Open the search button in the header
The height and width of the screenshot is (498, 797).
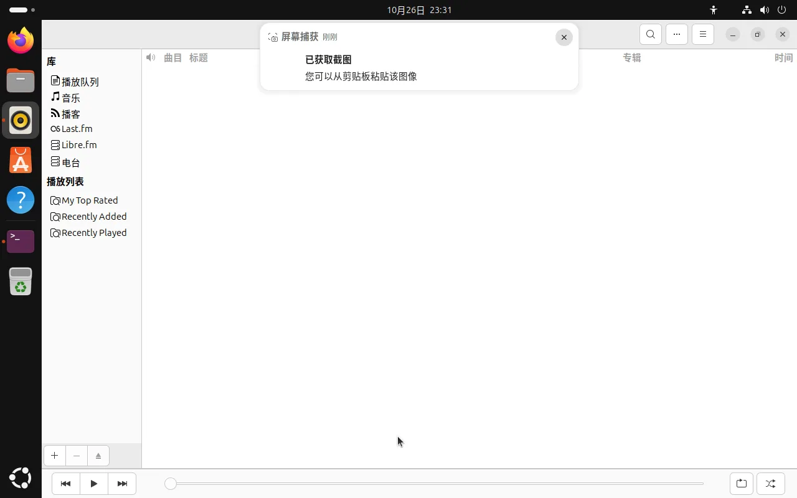pyautogui.click(x=650, y=35)
